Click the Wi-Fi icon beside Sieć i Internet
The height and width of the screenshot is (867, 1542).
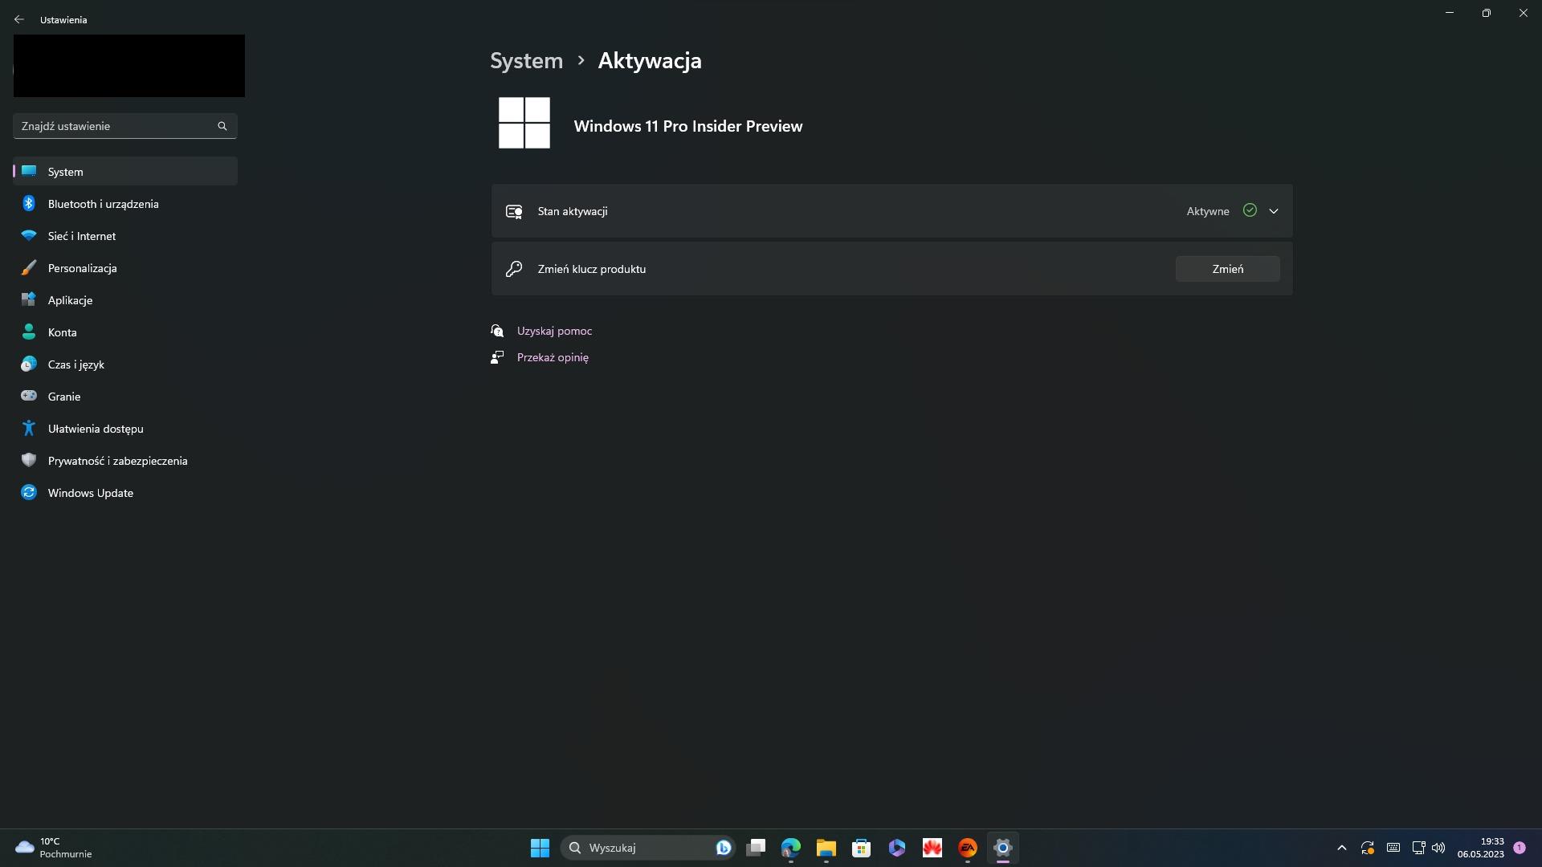click(x=29, y=235)
